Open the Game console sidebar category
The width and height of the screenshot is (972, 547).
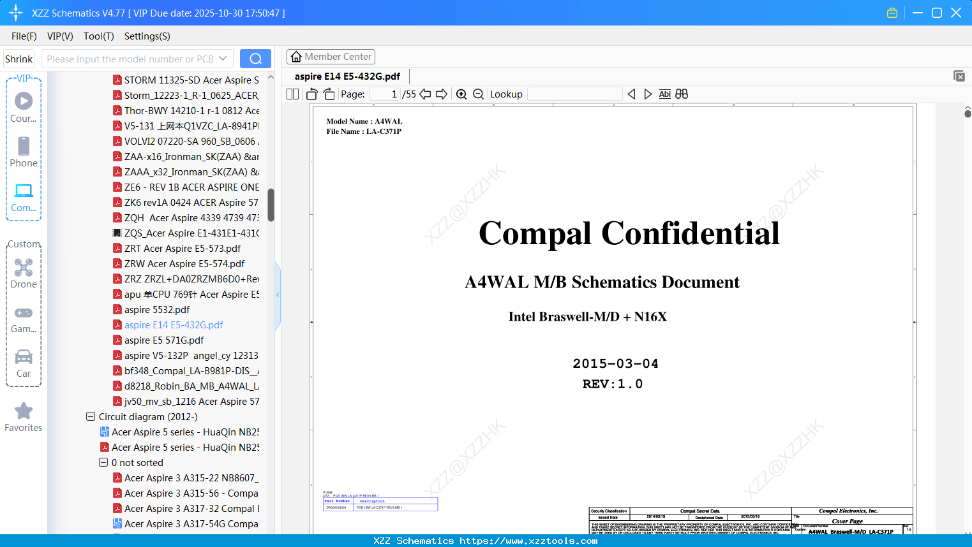pyautogui.click(x=24, y=319)
